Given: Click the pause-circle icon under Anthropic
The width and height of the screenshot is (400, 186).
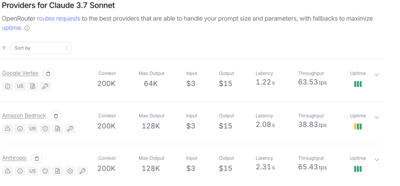Looking at the screenshot, I should click(x=70, y=171).
